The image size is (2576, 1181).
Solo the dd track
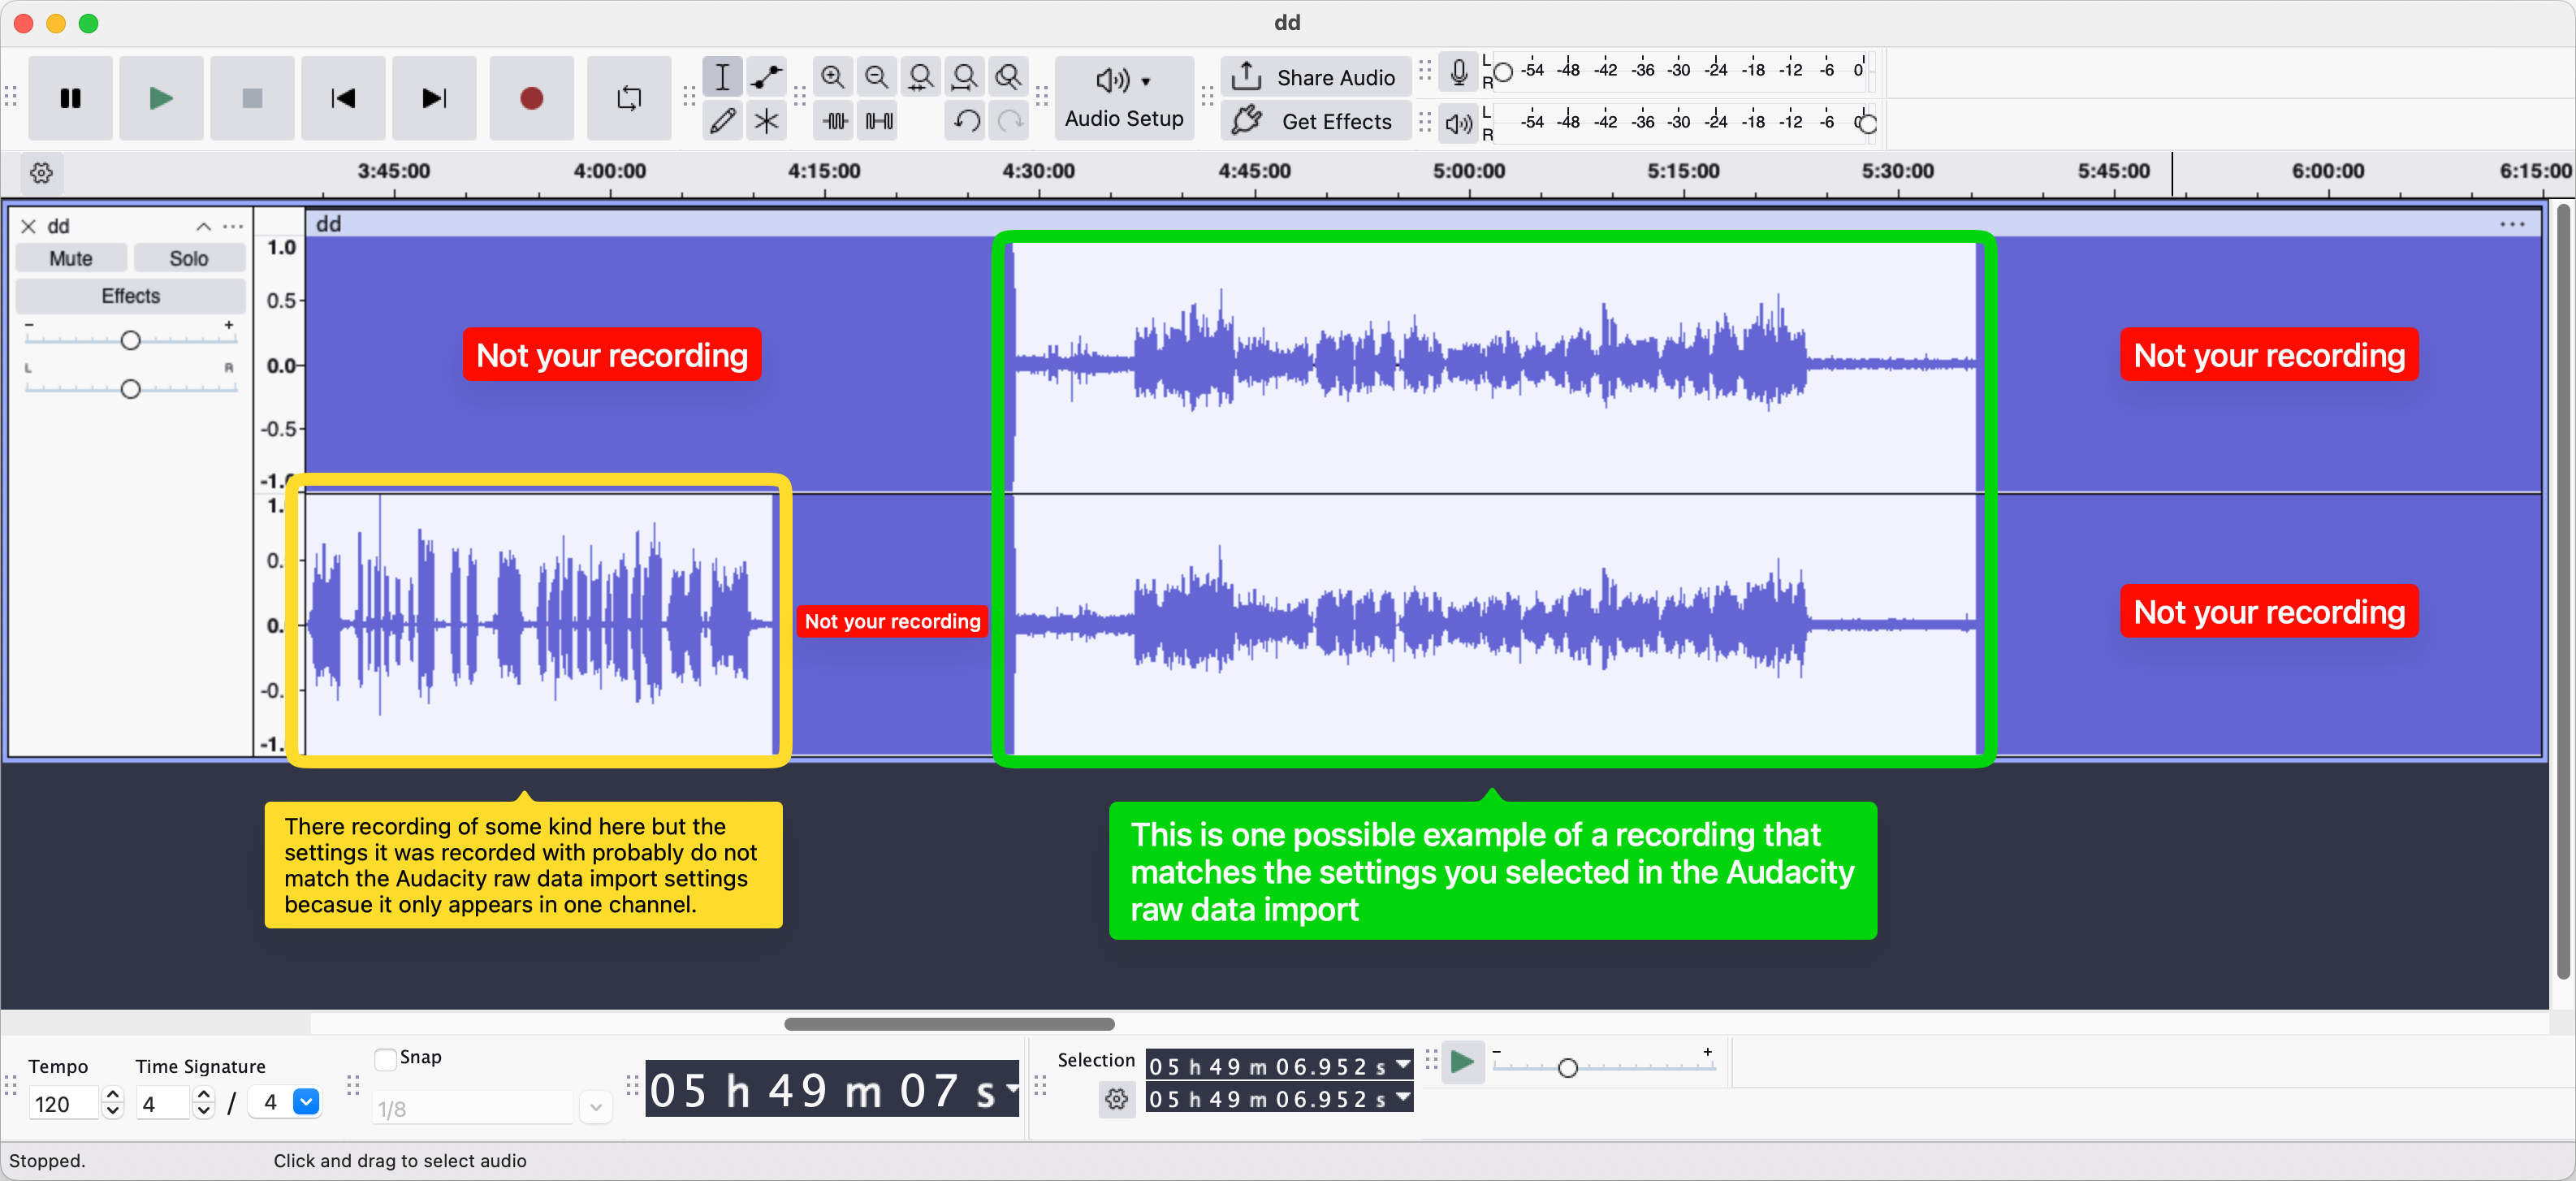(189, 258)
